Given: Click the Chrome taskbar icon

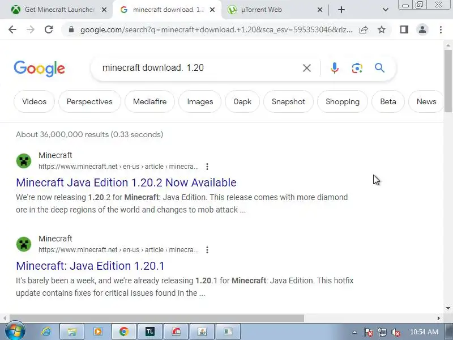Looking at the screenshot, I should 123,331.
